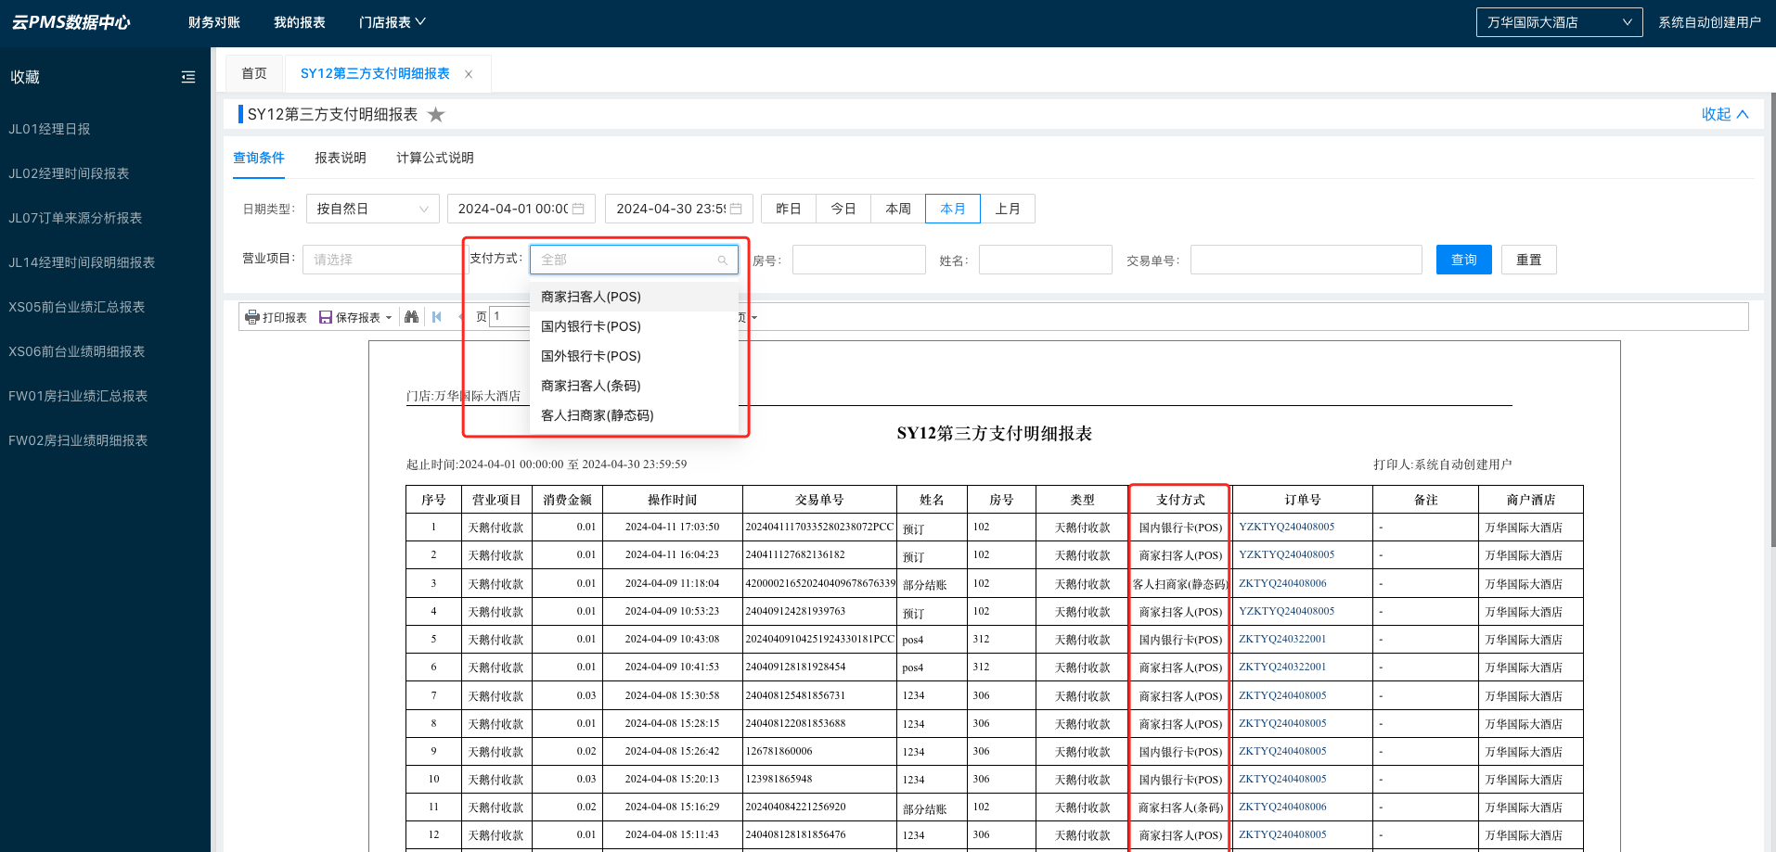Viewport: 1776px width, 852px height.
Task: Select 商家扫客人(POS) payment option
Action: tap(634, 297)
